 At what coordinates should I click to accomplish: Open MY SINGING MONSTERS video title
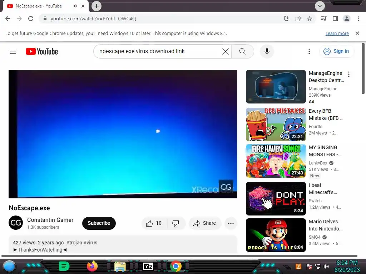tap(325, 151)
